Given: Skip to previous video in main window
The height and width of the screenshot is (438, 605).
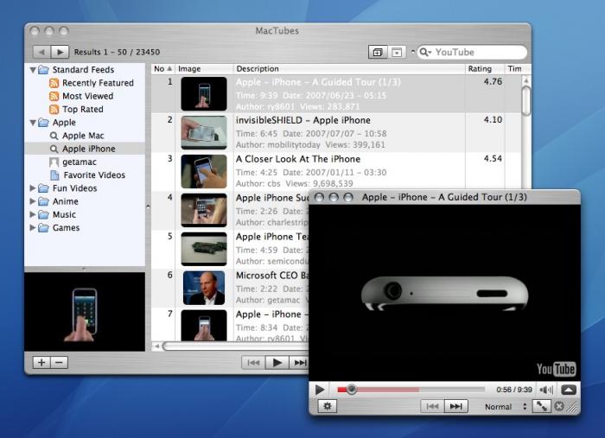Looking at the screenshot, I should [253, 363].
